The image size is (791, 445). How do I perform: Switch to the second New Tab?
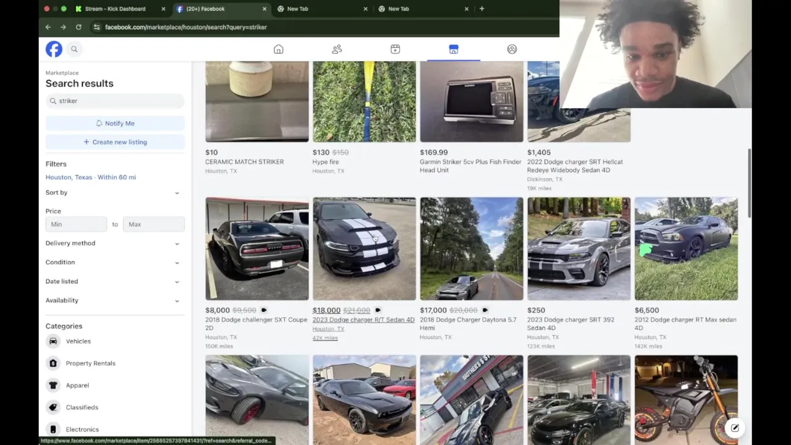coord(423,9)
